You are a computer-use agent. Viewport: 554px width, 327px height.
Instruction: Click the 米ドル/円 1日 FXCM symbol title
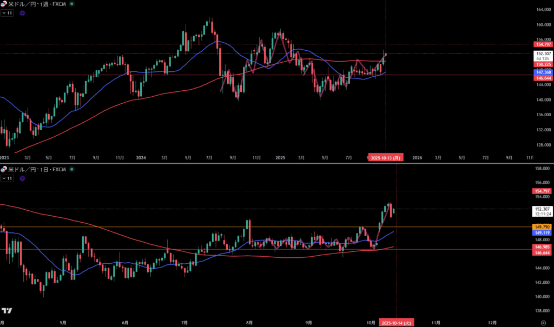coord(37,170)
